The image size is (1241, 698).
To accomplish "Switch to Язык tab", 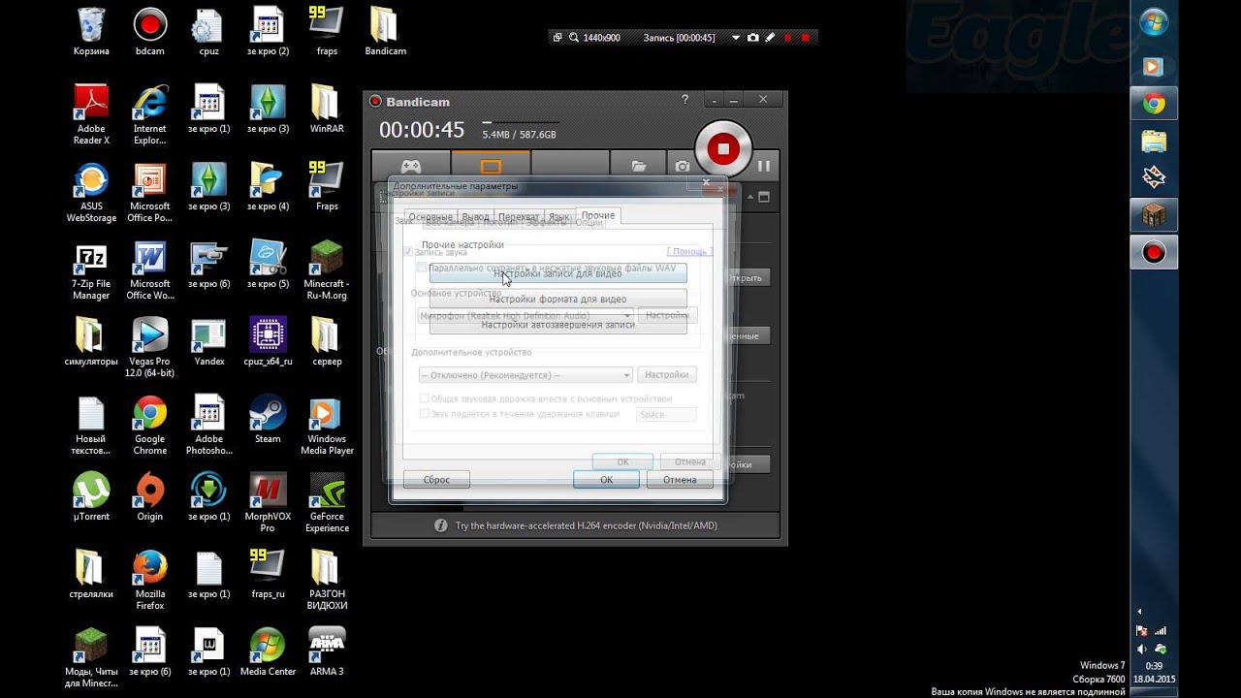I will 558,216.
